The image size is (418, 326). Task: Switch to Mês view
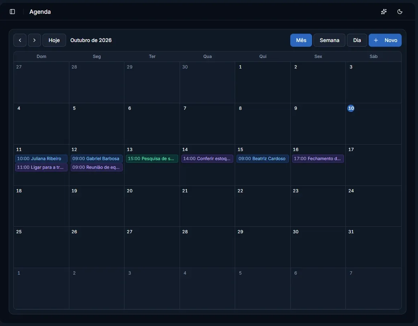(x=301, y=40)
